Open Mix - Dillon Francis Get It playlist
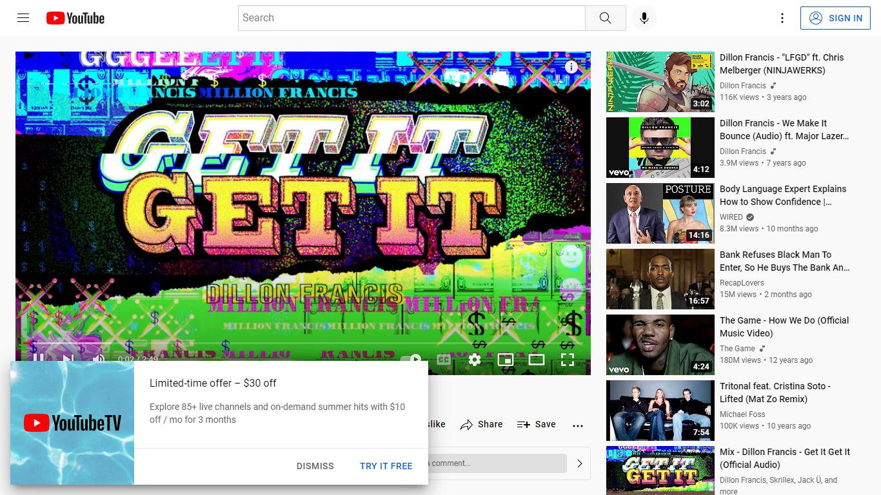The width and height of the screenshot is (881, 495). 785,458
